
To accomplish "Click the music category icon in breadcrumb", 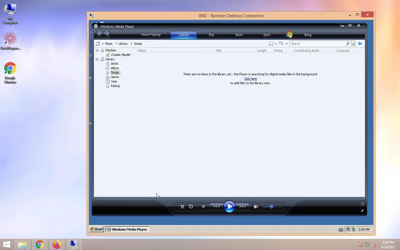I will click(98, 44).
